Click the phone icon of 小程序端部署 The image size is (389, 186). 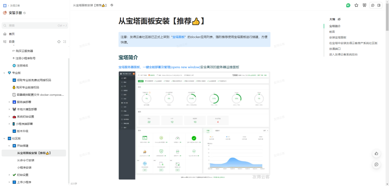coord(14,124)
